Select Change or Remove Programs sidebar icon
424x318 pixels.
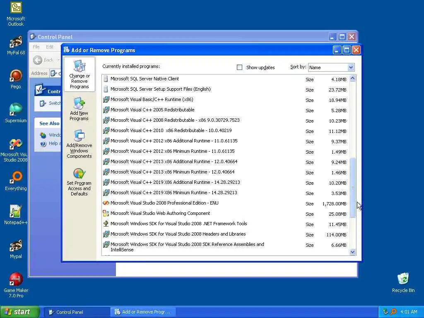79,75
